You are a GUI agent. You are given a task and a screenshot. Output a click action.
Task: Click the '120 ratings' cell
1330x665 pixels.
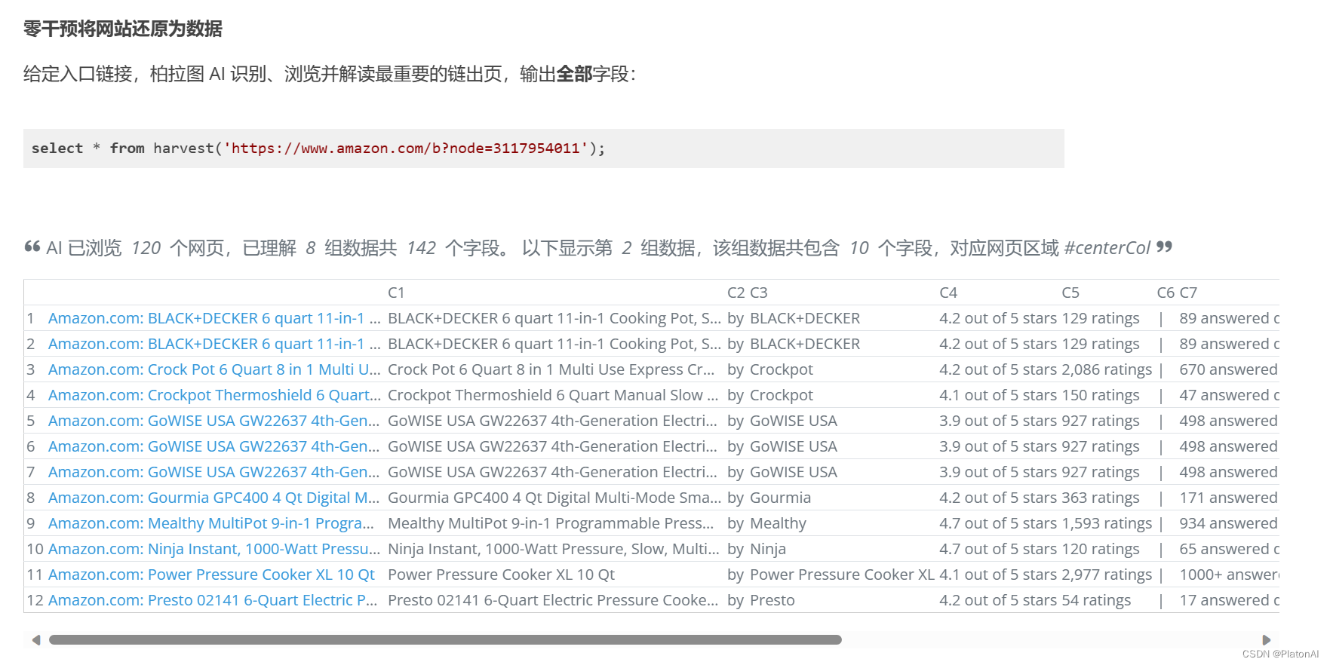tap(1101, 549)
